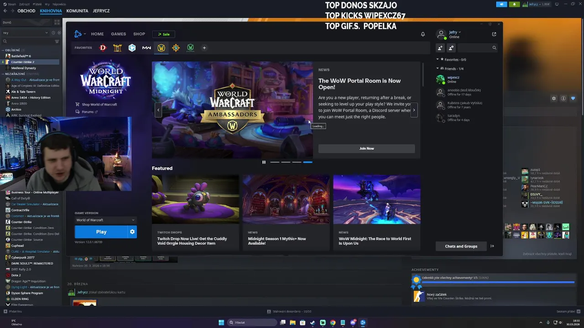The width and height of the screenshot is (584, 328).
Task: Open Race to World First news card
Action: click(x=377, y=213)
